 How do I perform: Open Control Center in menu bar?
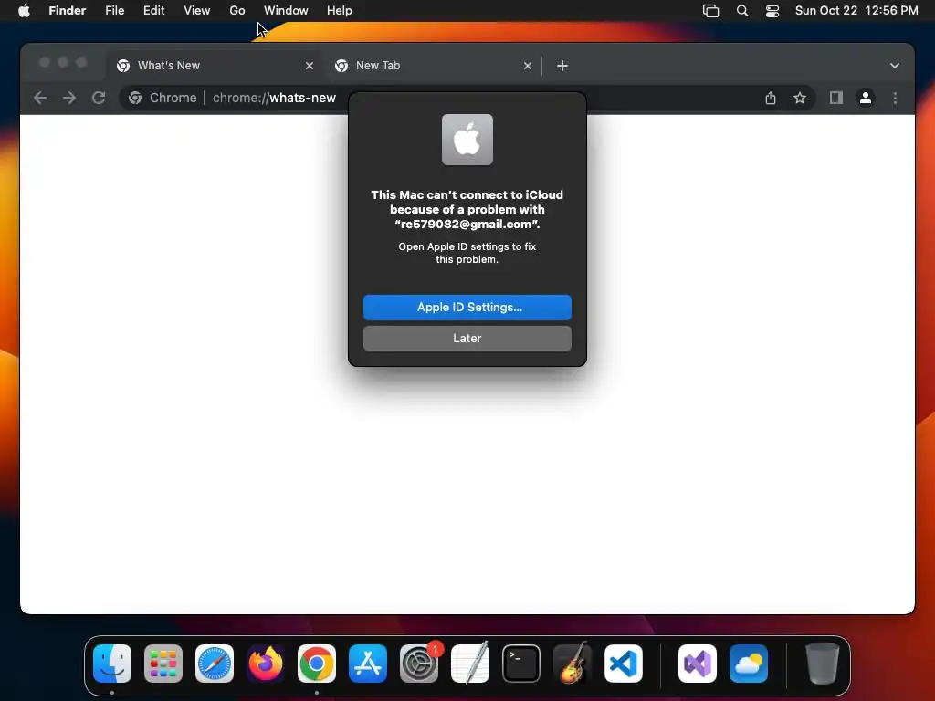(x=772, y=11)
